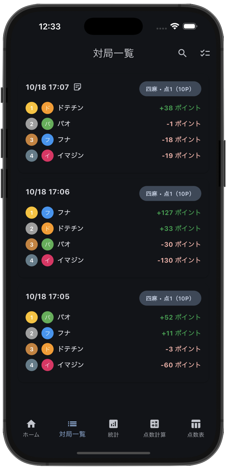Image resolution: width=226 pixels, height=468 pixels.
Task: Tap the 四麻 rule chip for 10/18 17:07
Action: point(170,89)
